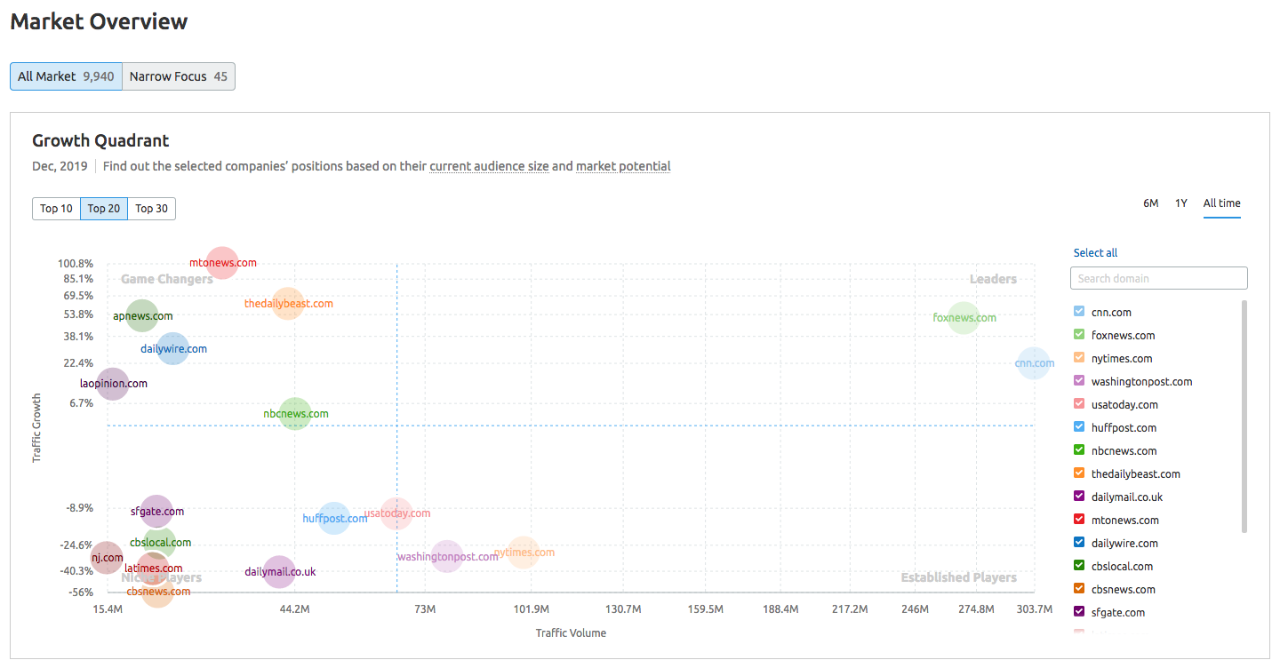This screenshot has height=668, width=1280.
Task: Click the usatoday.com bubble in chart
Action: coord(396,513)
